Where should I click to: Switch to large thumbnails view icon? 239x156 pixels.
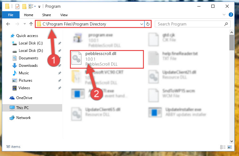click(230, 147)
